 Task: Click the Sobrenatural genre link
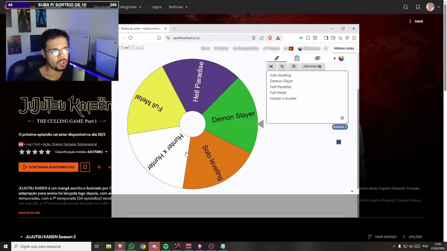(87, 144)
